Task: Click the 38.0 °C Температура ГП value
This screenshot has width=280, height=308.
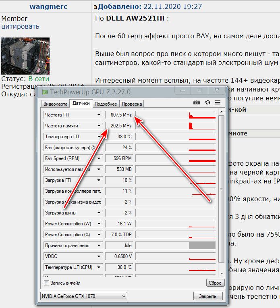Action: (119, 137)
